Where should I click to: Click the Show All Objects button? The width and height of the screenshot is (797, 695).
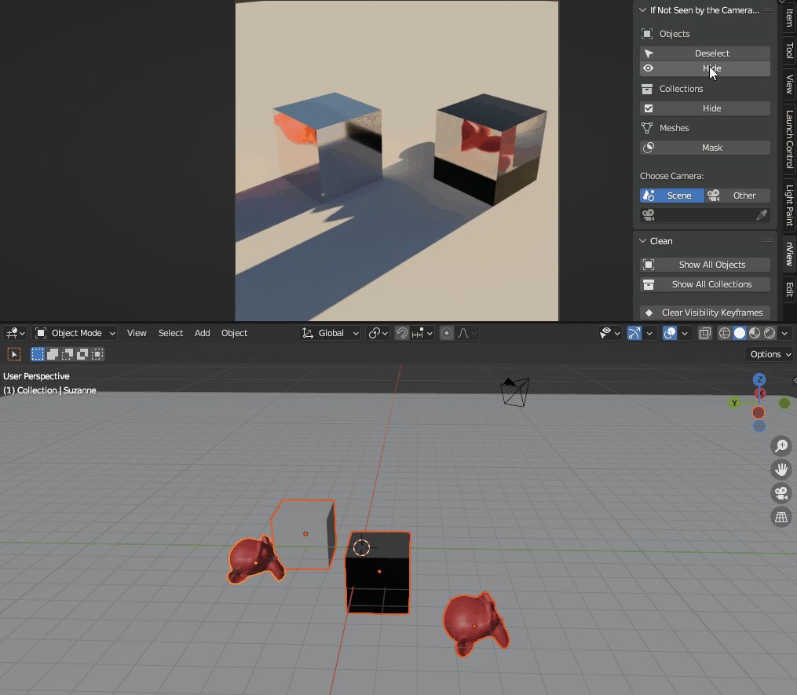coord(704,265)
